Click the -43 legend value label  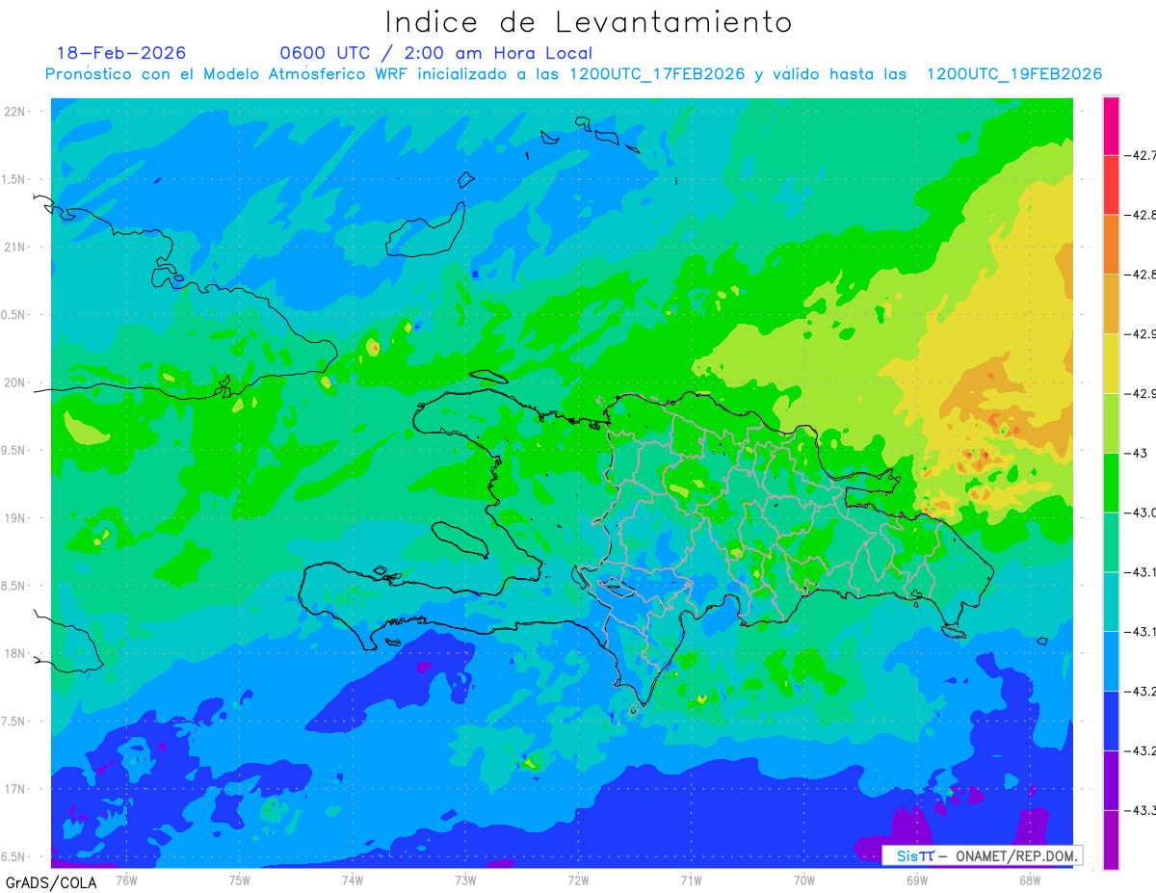pos(1141,453)
